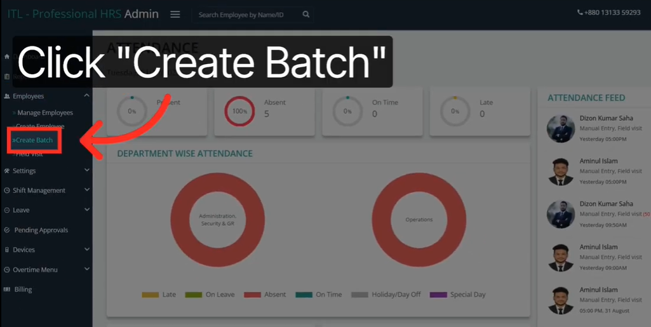Click the Employees people icon
This screenshot has width=651, height=327.
point(7,97)
